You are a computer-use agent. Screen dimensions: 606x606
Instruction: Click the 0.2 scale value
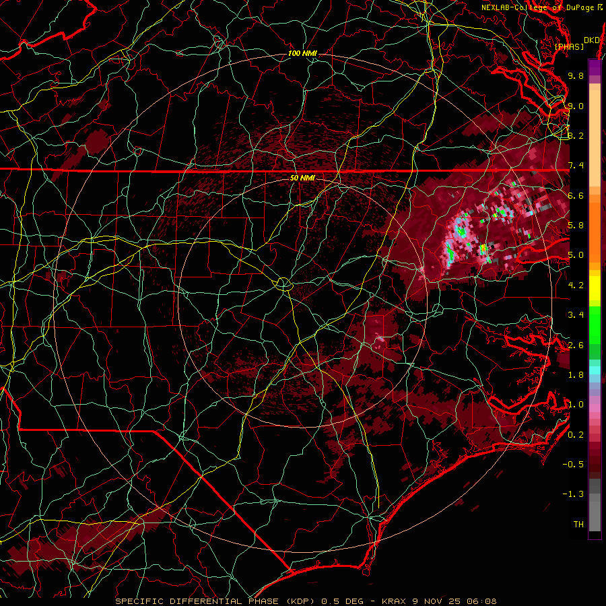(x=576, y=435)
